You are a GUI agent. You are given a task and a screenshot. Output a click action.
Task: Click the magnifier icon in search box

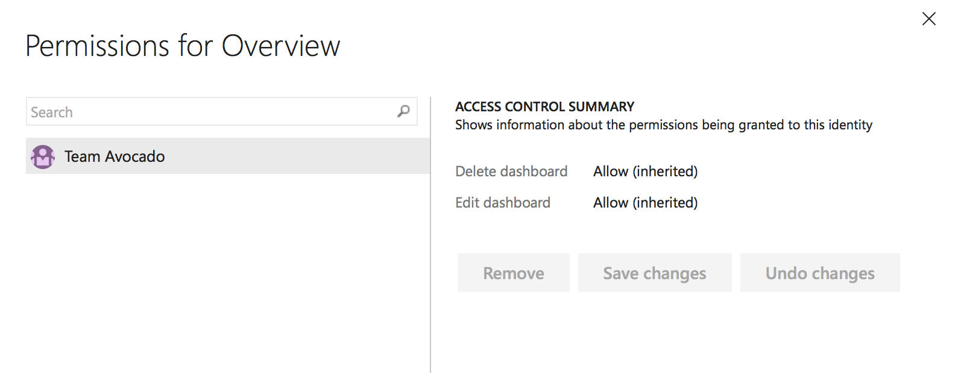[403, 111]
